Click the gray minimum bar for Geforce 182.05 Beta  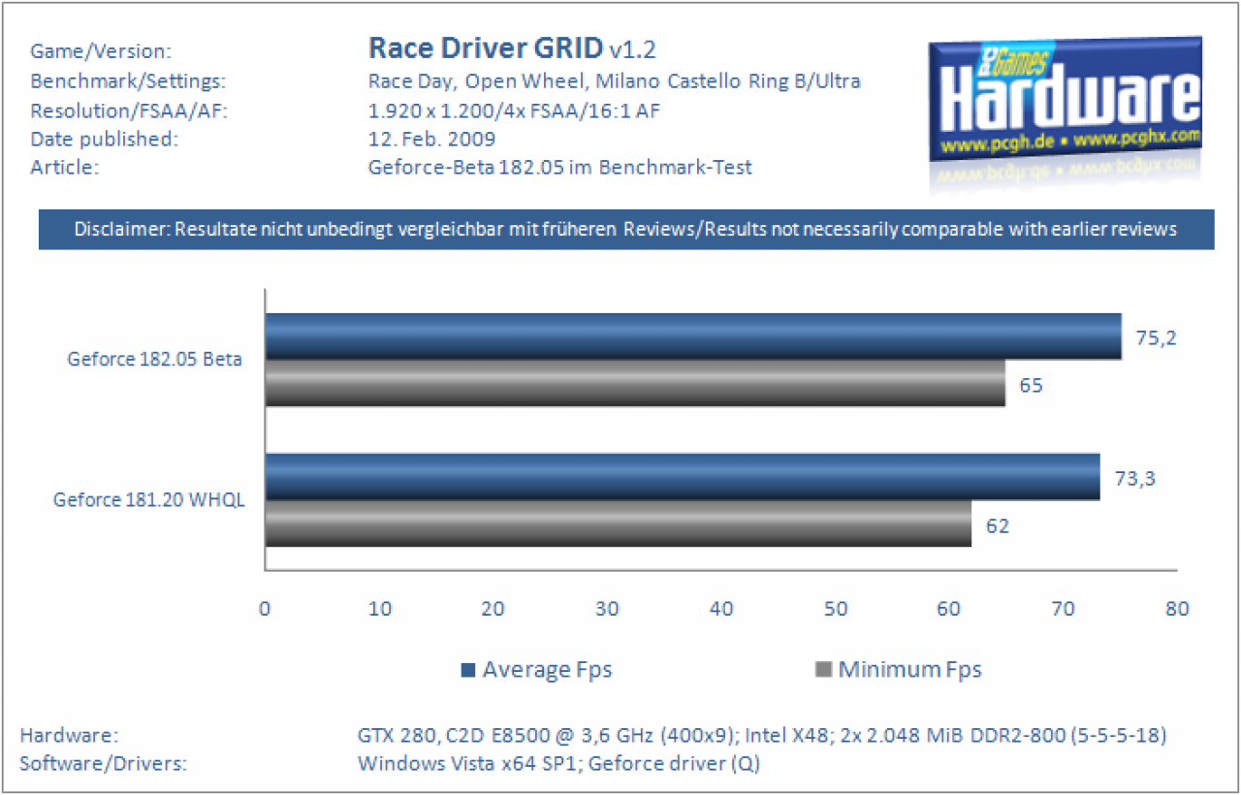(635, 384)
